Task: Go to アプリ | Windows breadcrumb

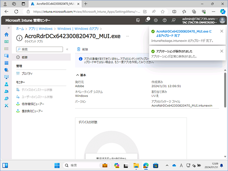Action: pyautogui.click(x=40, y=29)
